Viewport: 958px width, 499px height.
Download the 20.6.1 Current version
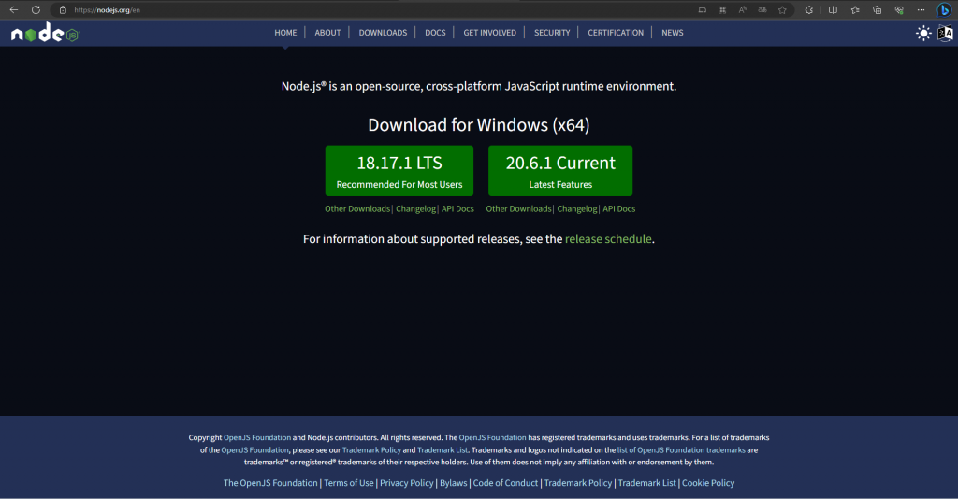[x=560, y=171]
